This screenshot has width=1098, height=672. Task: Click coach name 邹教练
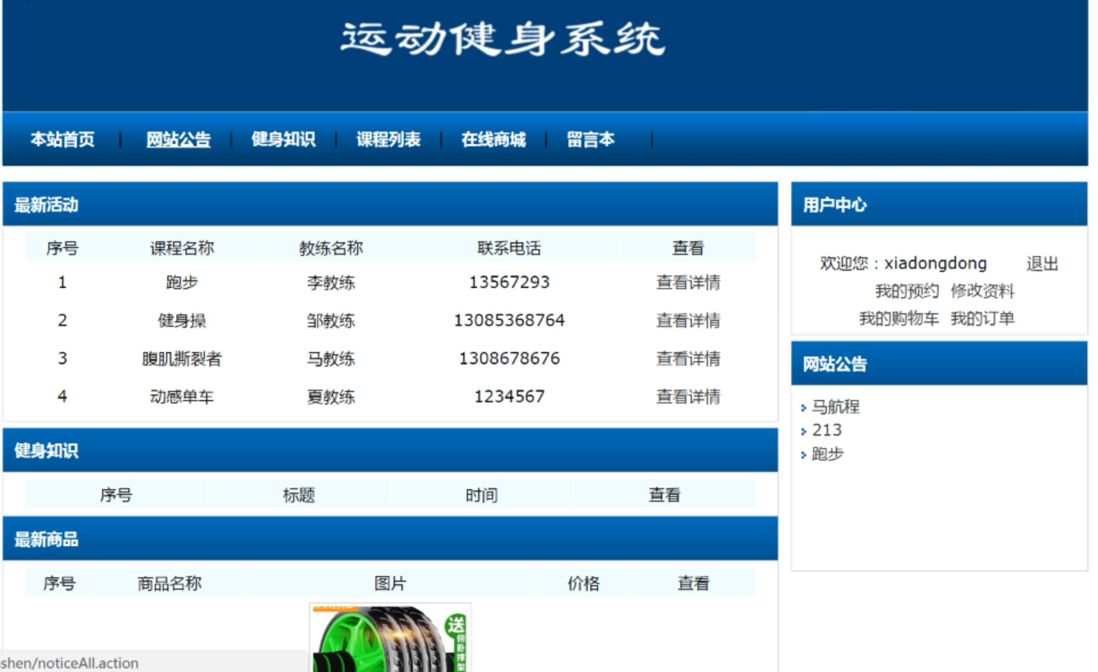coord(331,321)
